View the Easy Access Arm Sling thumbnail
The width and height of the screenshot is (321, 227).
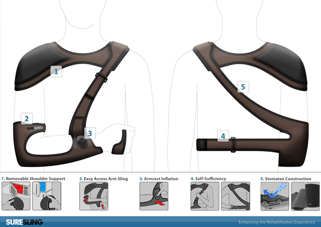pyautogui.click(x=93, y=196)
